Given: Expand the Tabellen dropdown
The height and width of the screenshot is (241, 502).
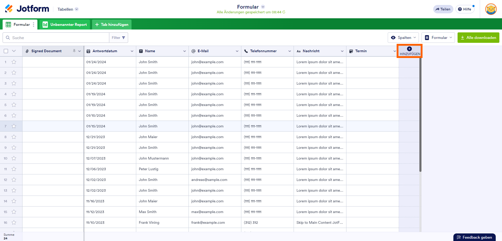Looking at the screenshot, I should (x=68, y=9).
